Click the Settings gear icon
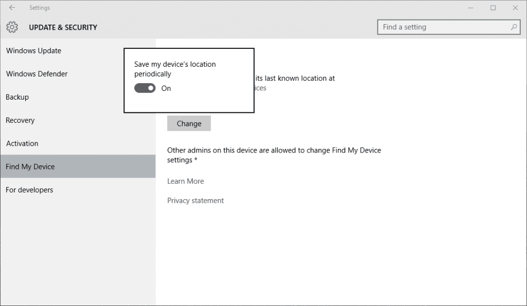The height and width of the screenshot is (306, 527). tap(12, 27)
